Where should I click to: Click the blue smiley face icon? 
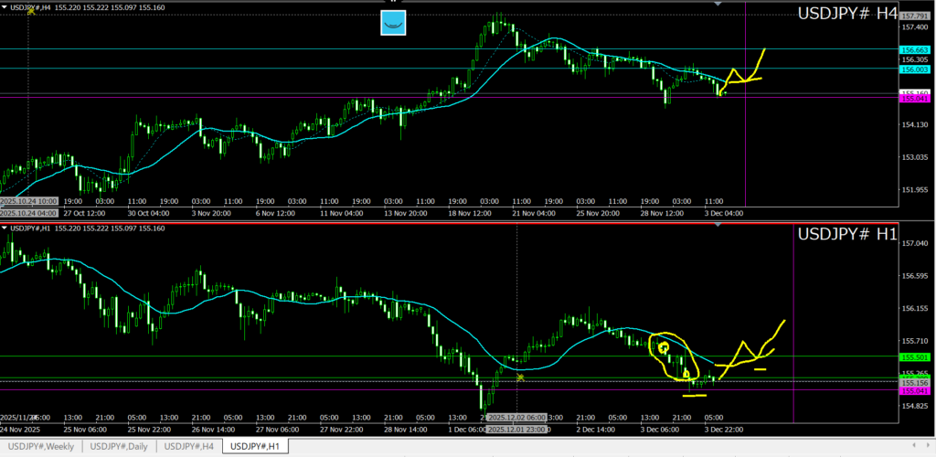click(x=392, y=23)
